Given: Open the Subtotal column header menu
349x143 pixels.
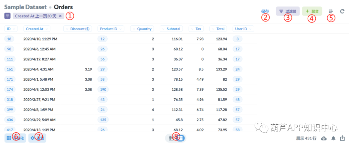Looking at the screenshot, I should coord(171,29).
